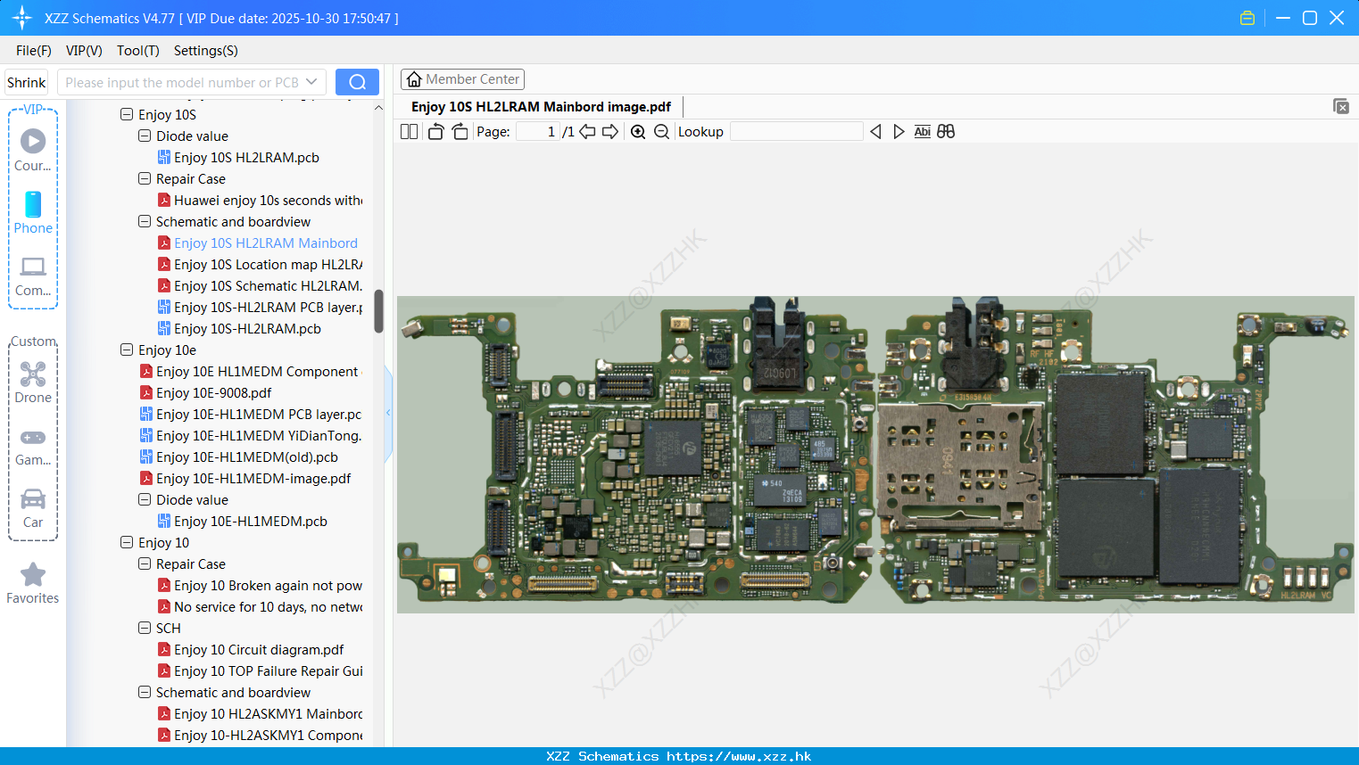
Task: Open Enjoy 10E-HL1MEDM(old).pcb
Action: 238,457
